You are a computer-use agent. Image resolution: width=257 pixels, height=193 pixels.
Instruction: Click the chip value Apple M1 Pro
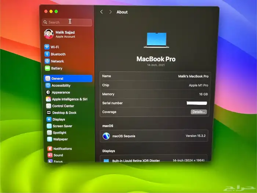[199, 85]
